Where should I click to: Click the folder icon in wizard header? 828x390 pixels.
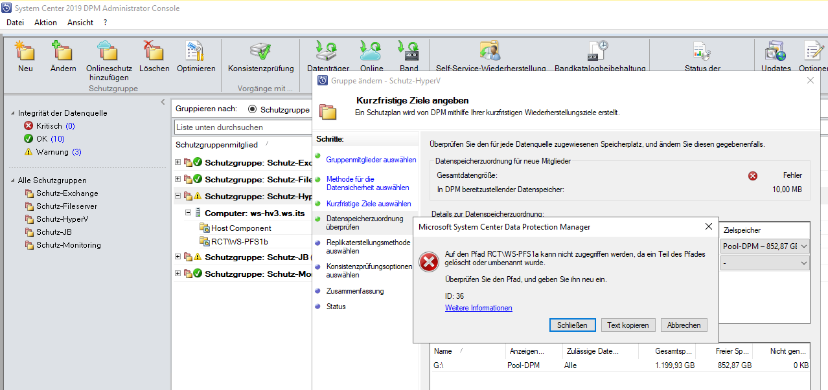click(x=328, y=111)
